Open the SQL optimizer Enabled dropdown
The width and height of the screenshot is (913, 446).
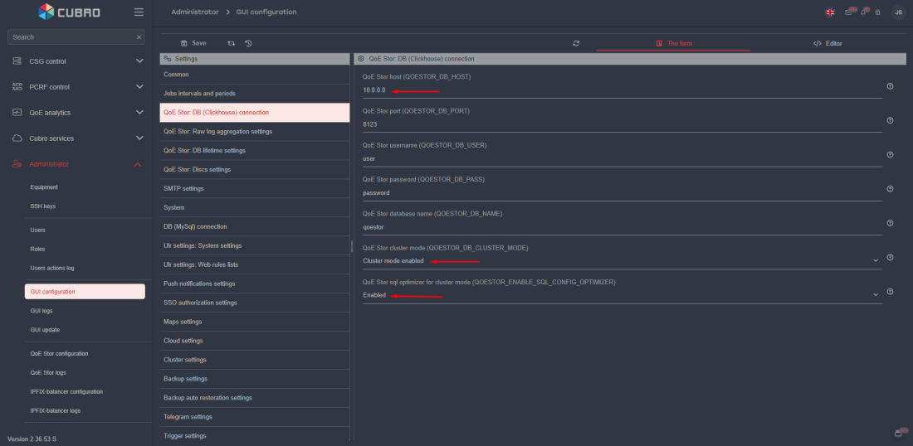click(619, 295)
